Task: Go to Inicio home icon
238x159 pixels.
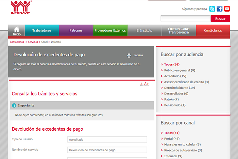Action: 16,31
